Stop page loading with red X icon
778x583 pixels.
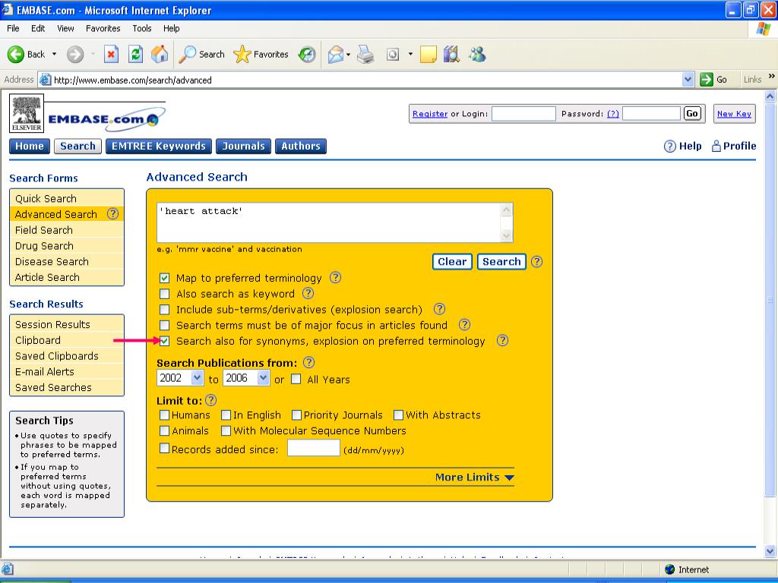pos(111,54)
